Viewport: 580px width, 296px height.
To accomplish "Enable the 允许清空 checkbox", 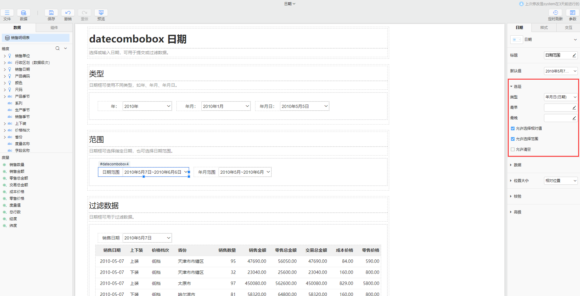I will point(513,149).
